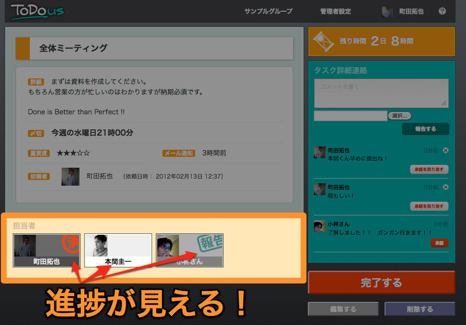The width and height of the screenshot is (466, 325).
Task: Select the 小林さん assignee card
Action: pyautogui.click(x=190, y=250)
